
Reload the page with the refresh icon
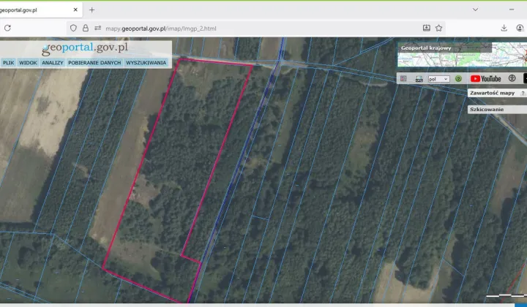[7, 29]
